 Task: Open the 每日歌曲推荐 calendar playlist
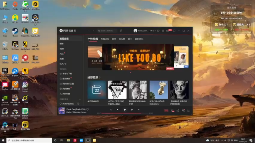(x=97, y=90)
